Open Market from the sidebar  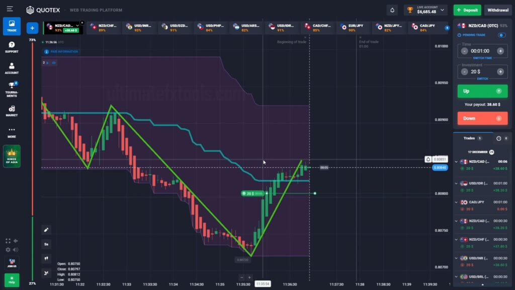[12, 111]
